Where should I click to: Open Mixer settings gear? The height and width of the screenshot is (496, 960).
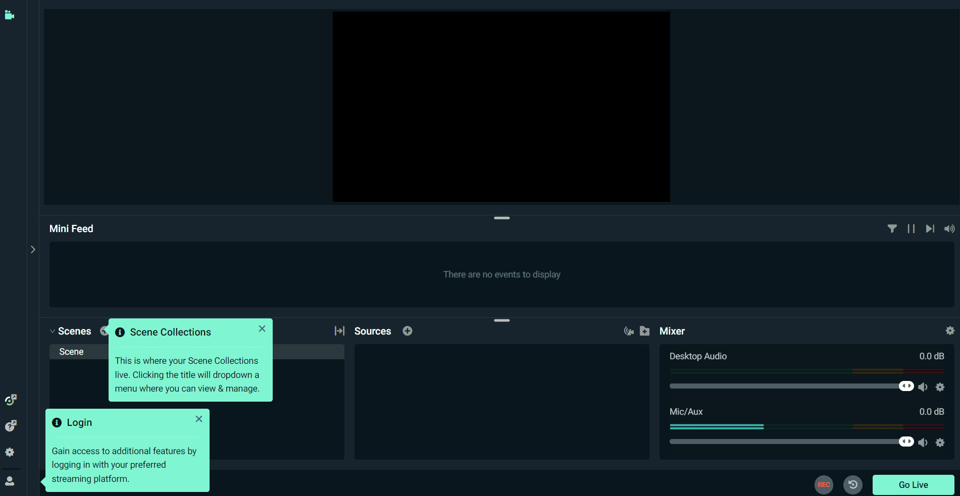point(950,330)
